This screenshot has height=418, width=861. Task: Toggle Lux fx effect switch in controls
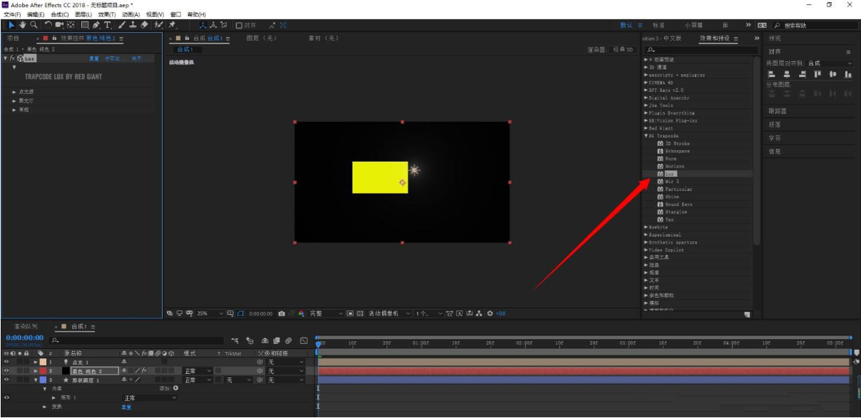[12, 58]
